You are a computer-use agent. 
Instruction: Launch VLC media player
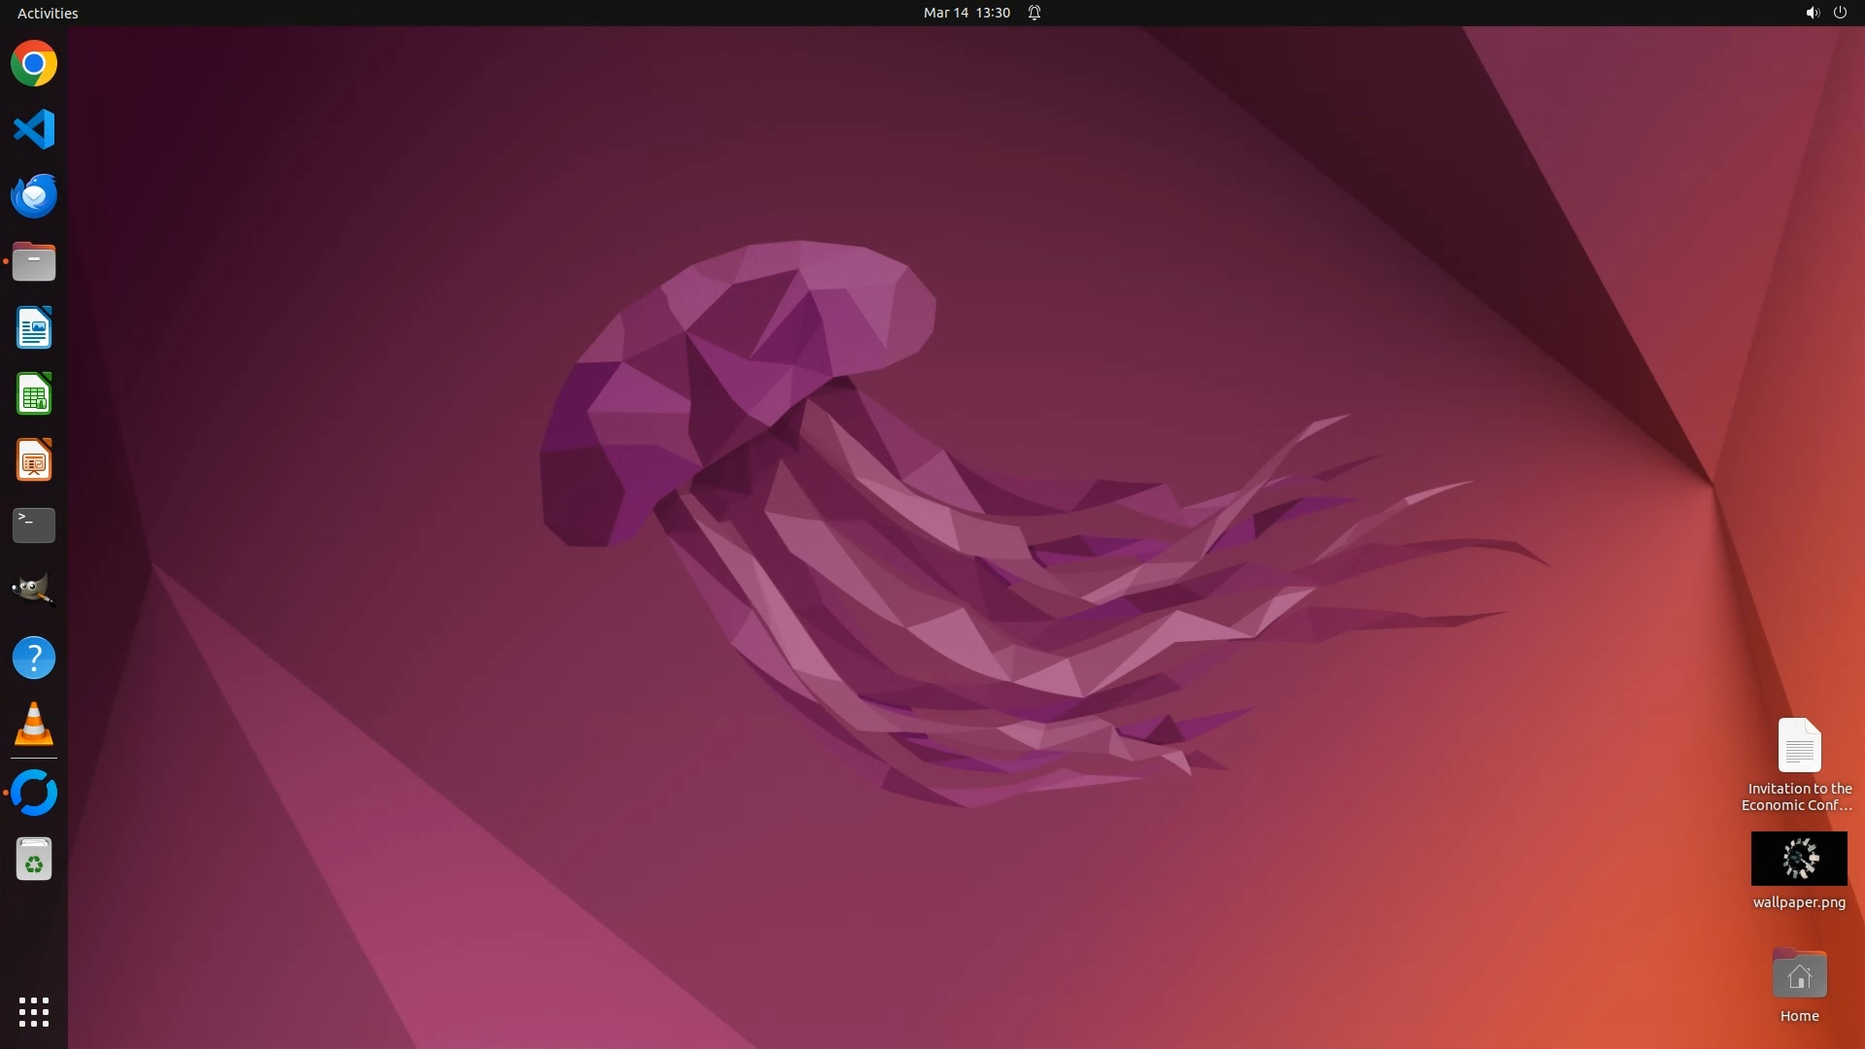click(34, 725)
